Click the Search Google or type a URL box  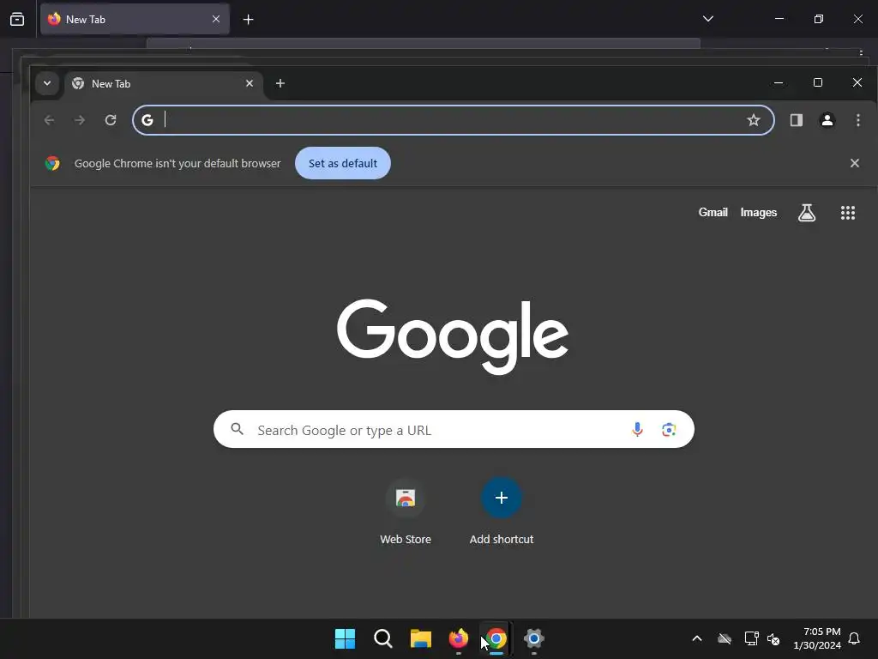454,429
